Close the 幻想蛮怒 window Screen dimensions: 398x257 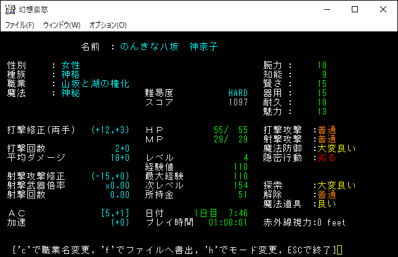383,9
